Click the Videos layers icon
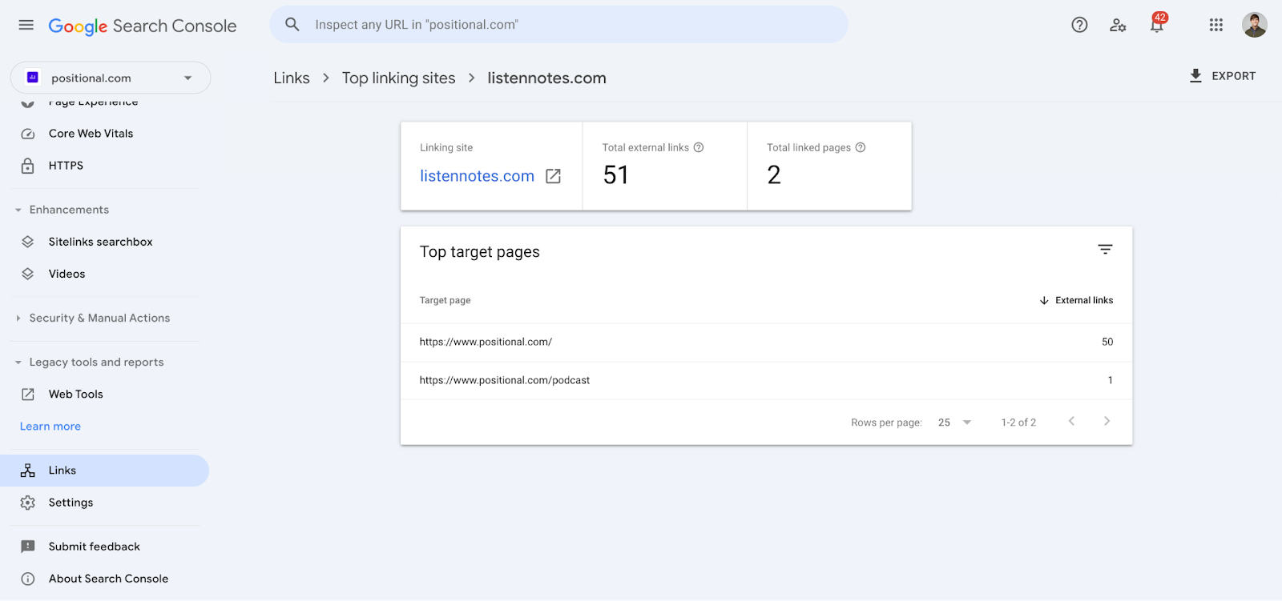Image resolution: width=1282 pixels, height=601 pixels. 28,274
